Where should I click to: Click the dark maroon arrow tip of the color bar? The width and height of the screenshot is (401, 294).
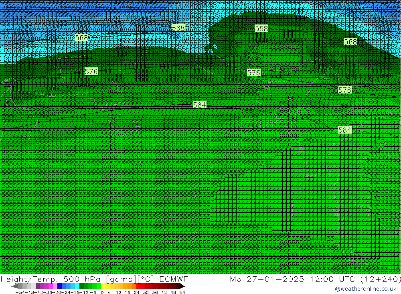click(x=182, y=286)
